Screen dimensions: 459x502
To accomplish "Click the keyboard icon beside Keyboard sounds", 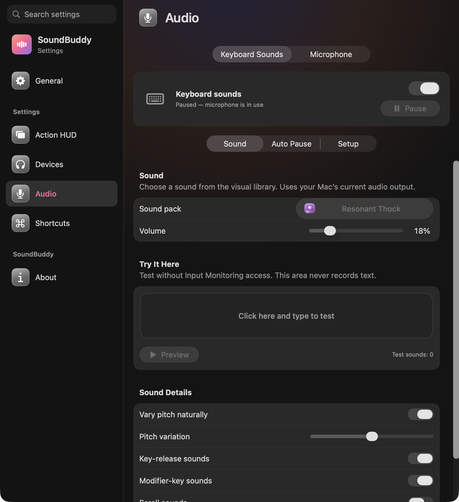I will [155, 99].
